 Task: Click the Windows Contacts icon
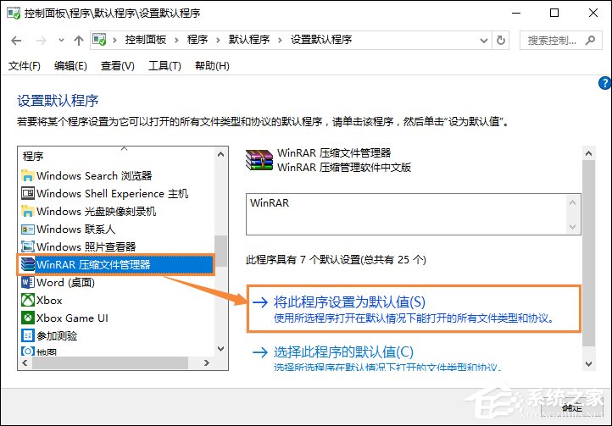tap(27, 229)
